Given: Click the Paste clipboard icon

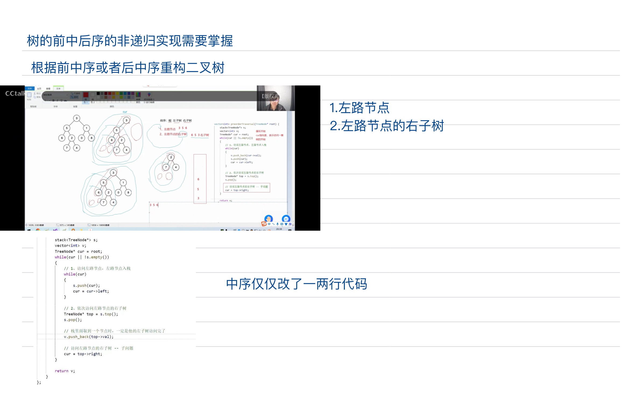Looking at the screenshot, I should (29, 95).
